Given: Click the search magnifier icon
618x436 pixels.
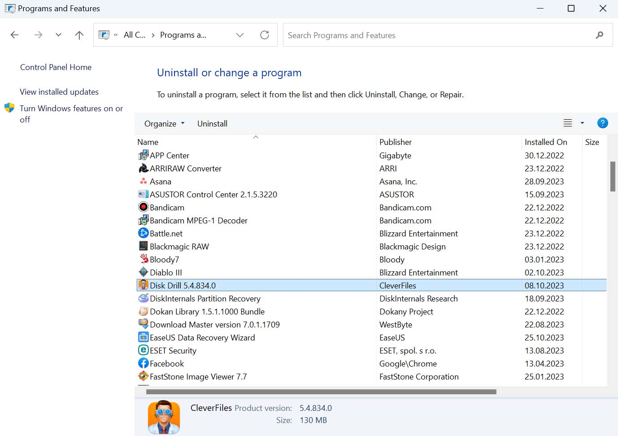Looking at the screenshot, I should (x=600, y=35).
